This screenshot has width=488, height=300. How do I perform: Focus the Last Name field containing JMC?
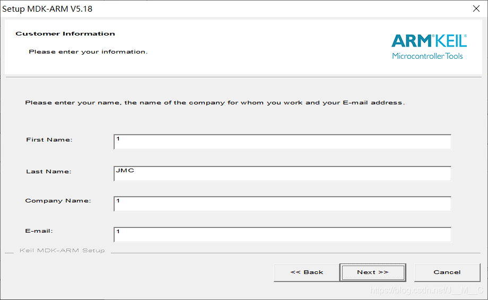pyautogui.click(x=283, y=173)
